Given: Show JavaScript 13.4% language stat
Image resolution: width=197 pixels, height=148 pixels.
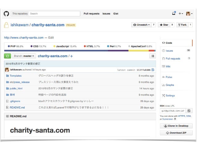Looking at the screenshot, I should 65,46.
